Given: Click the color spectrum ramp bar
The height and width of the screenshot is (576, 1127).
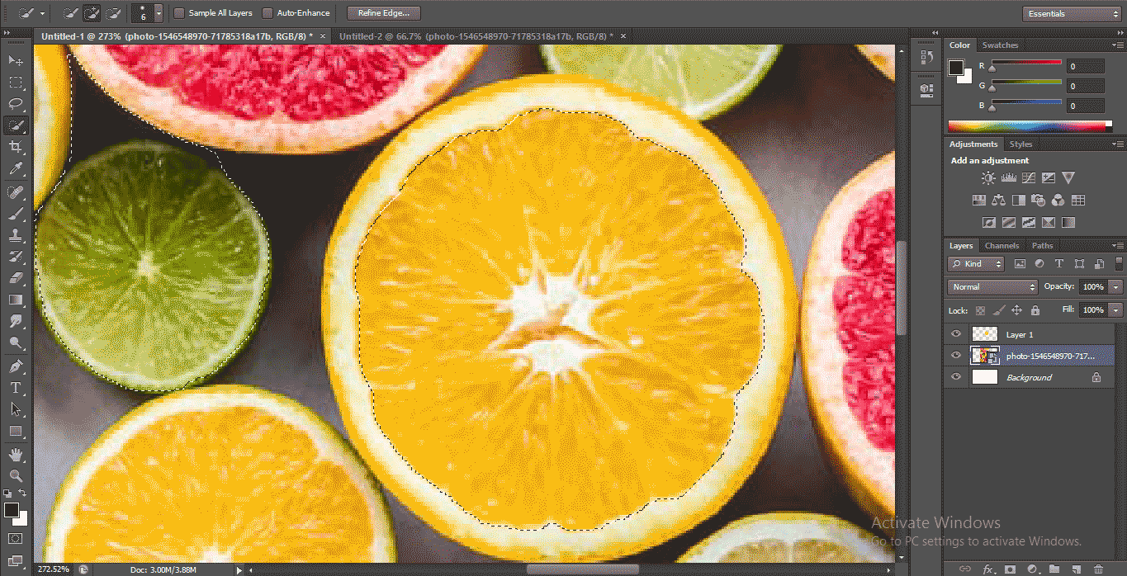Looking at the screenshot, I should 1026,126.
